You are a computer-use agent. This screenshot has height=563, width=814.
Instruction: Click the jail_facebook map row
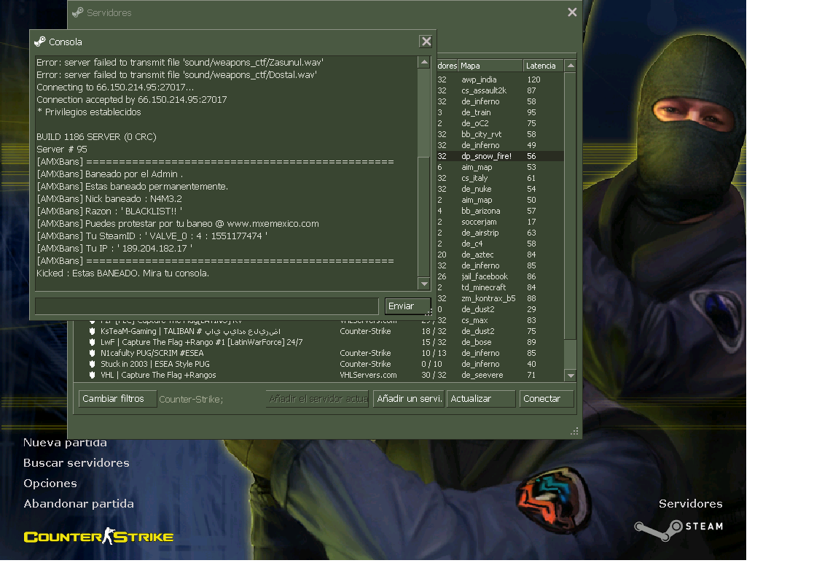coord(501,276)
